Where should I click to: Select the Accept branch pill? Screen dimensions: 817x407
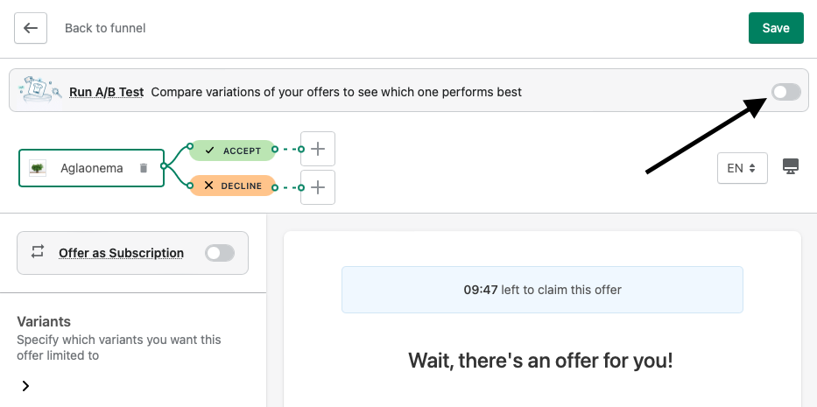click(232, 151)
